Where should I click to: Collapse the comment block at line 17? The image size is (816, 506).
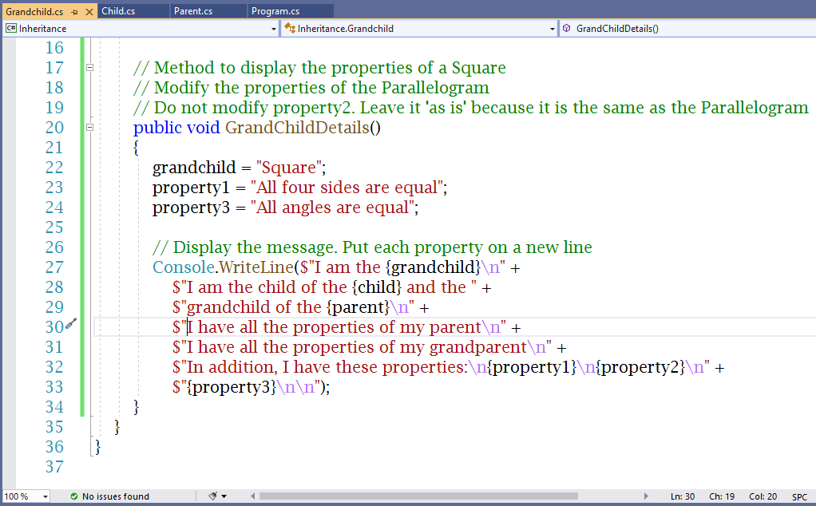[x=89, y=68]
